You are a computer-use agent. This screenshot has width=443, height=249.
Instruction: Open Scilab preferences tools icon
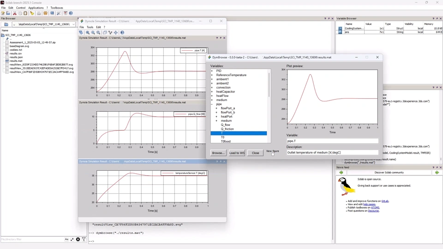[59, 13]
